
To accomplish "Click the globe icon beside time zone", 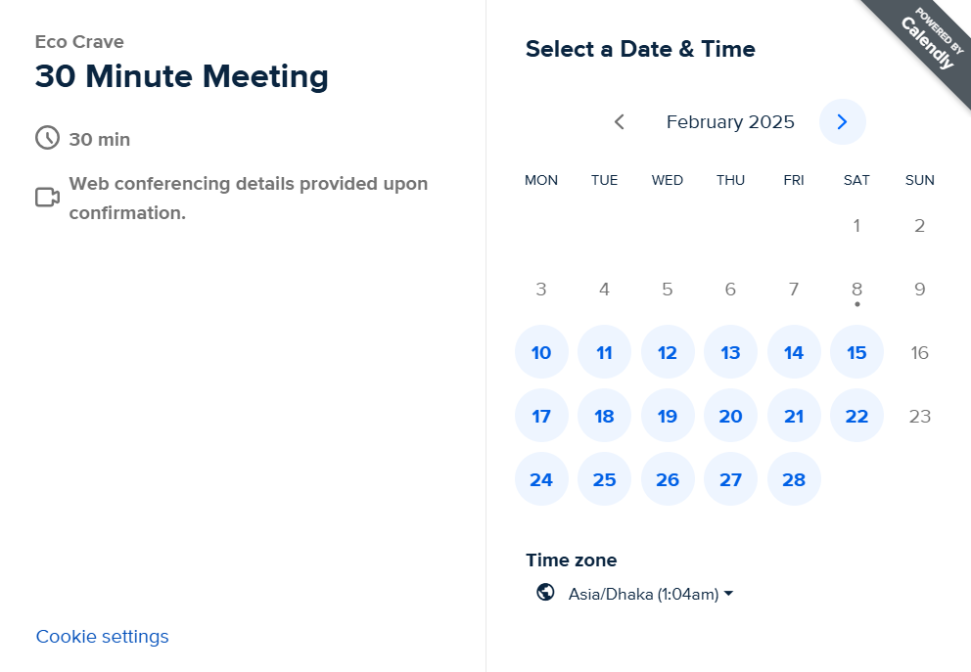I will 545,592.
